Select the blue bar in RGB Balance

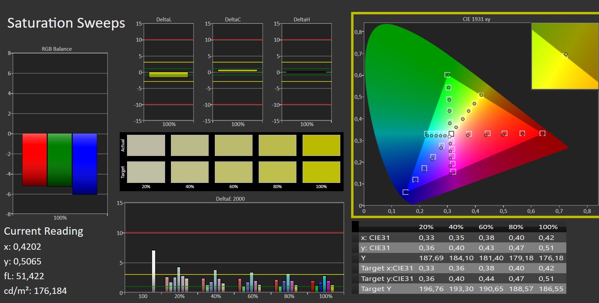85,164
